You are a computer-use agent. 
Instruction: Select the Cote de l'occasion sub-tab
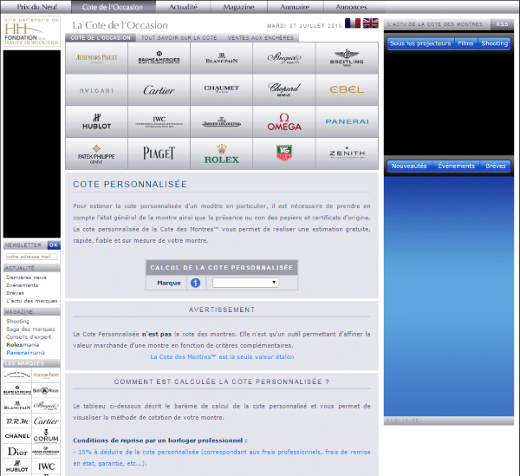click(101, 38)
